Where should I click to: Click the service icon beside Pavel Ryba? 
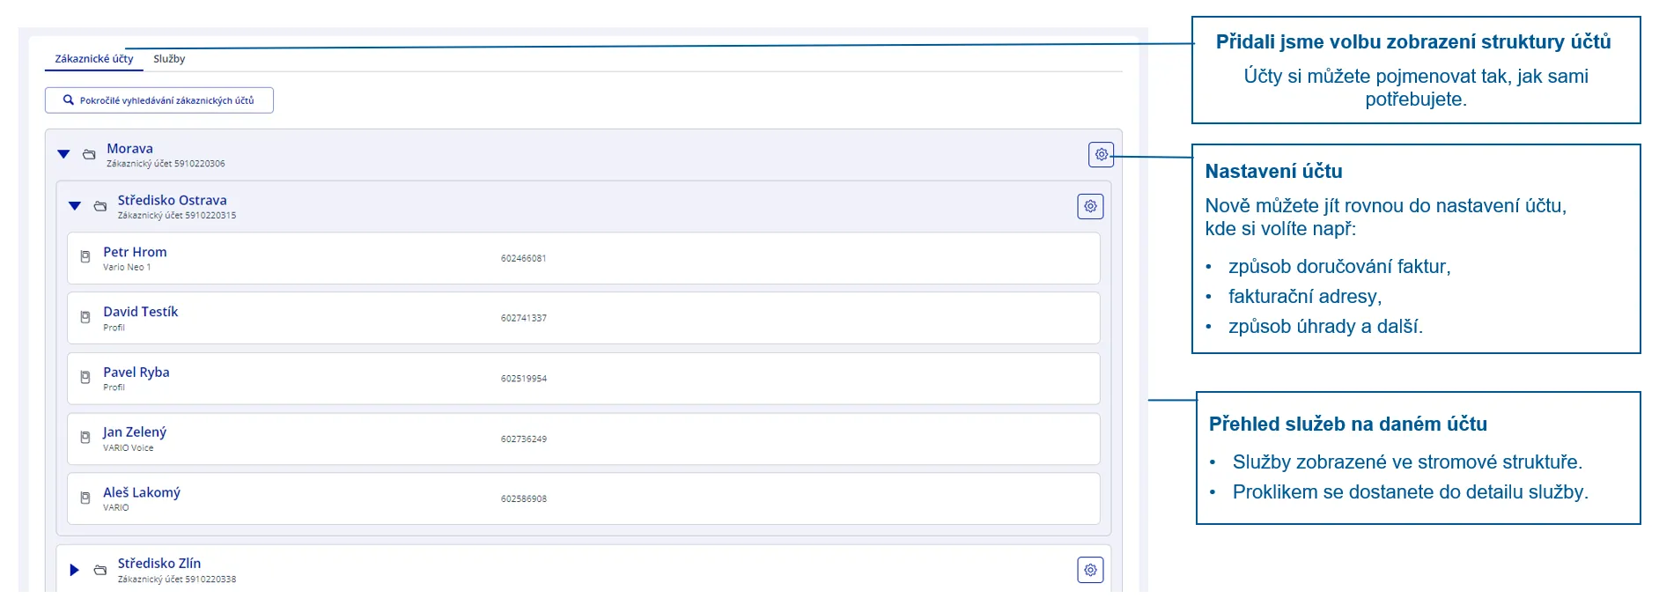pos(85,377)
